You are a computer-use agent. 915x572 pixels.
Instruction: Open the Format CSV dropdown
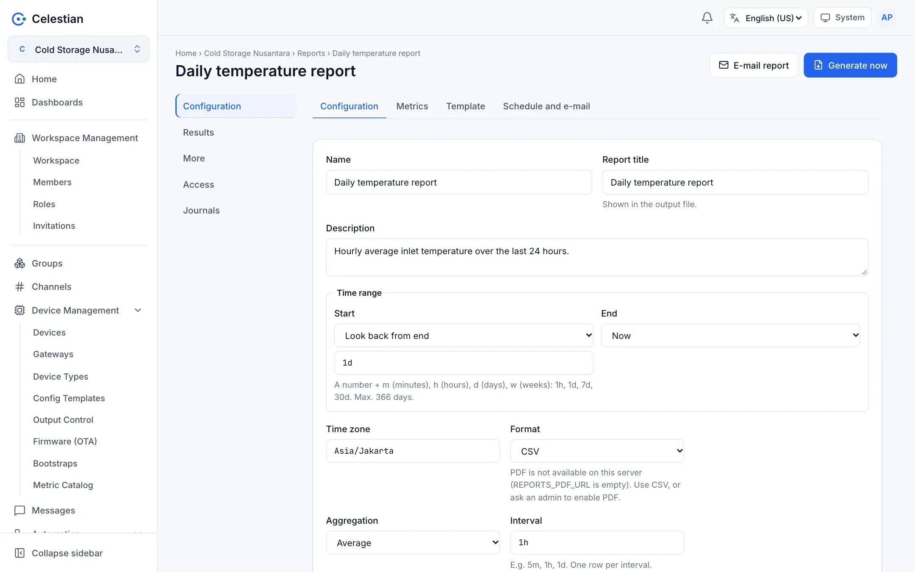(x=597, y=451)
